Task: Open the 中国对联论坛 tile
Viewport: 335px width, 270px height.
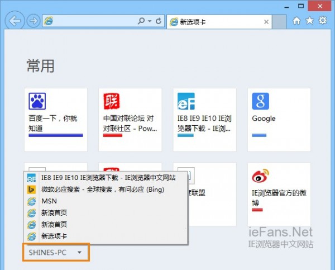Action: click(x=130, y=120)
